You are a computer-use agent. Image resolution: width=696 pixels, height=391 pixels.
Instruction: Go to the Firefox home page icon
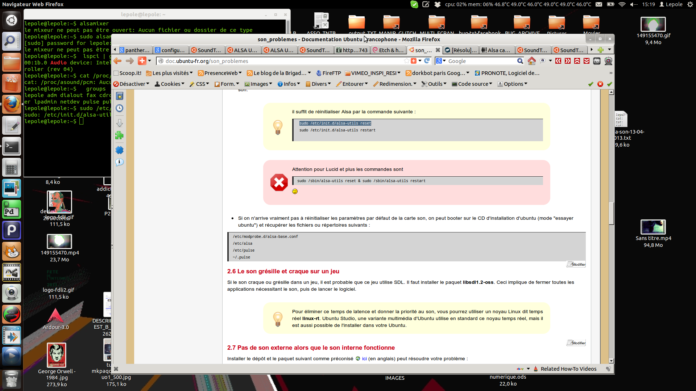pyautogui.click(x=531, y=61)
